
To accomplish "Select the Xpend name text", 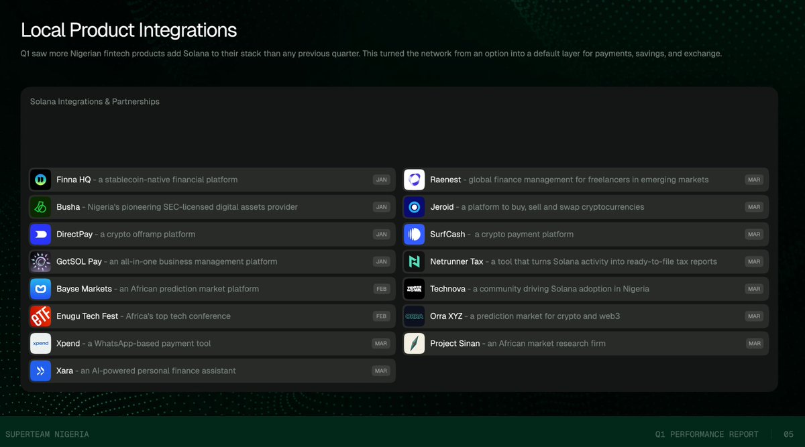I will click(x=69, y=343).
